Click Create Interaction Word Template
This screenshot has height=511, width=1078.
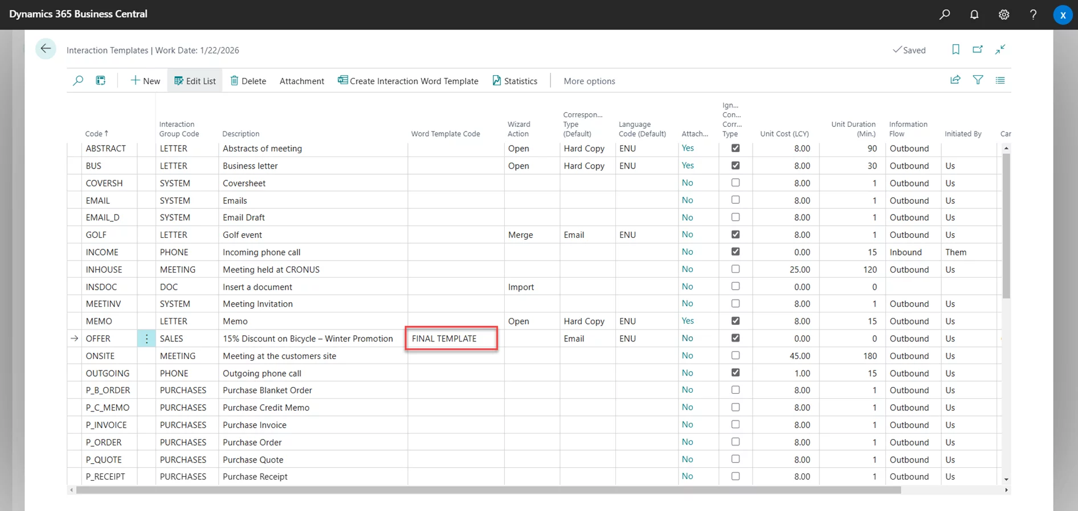coord(408,81)
